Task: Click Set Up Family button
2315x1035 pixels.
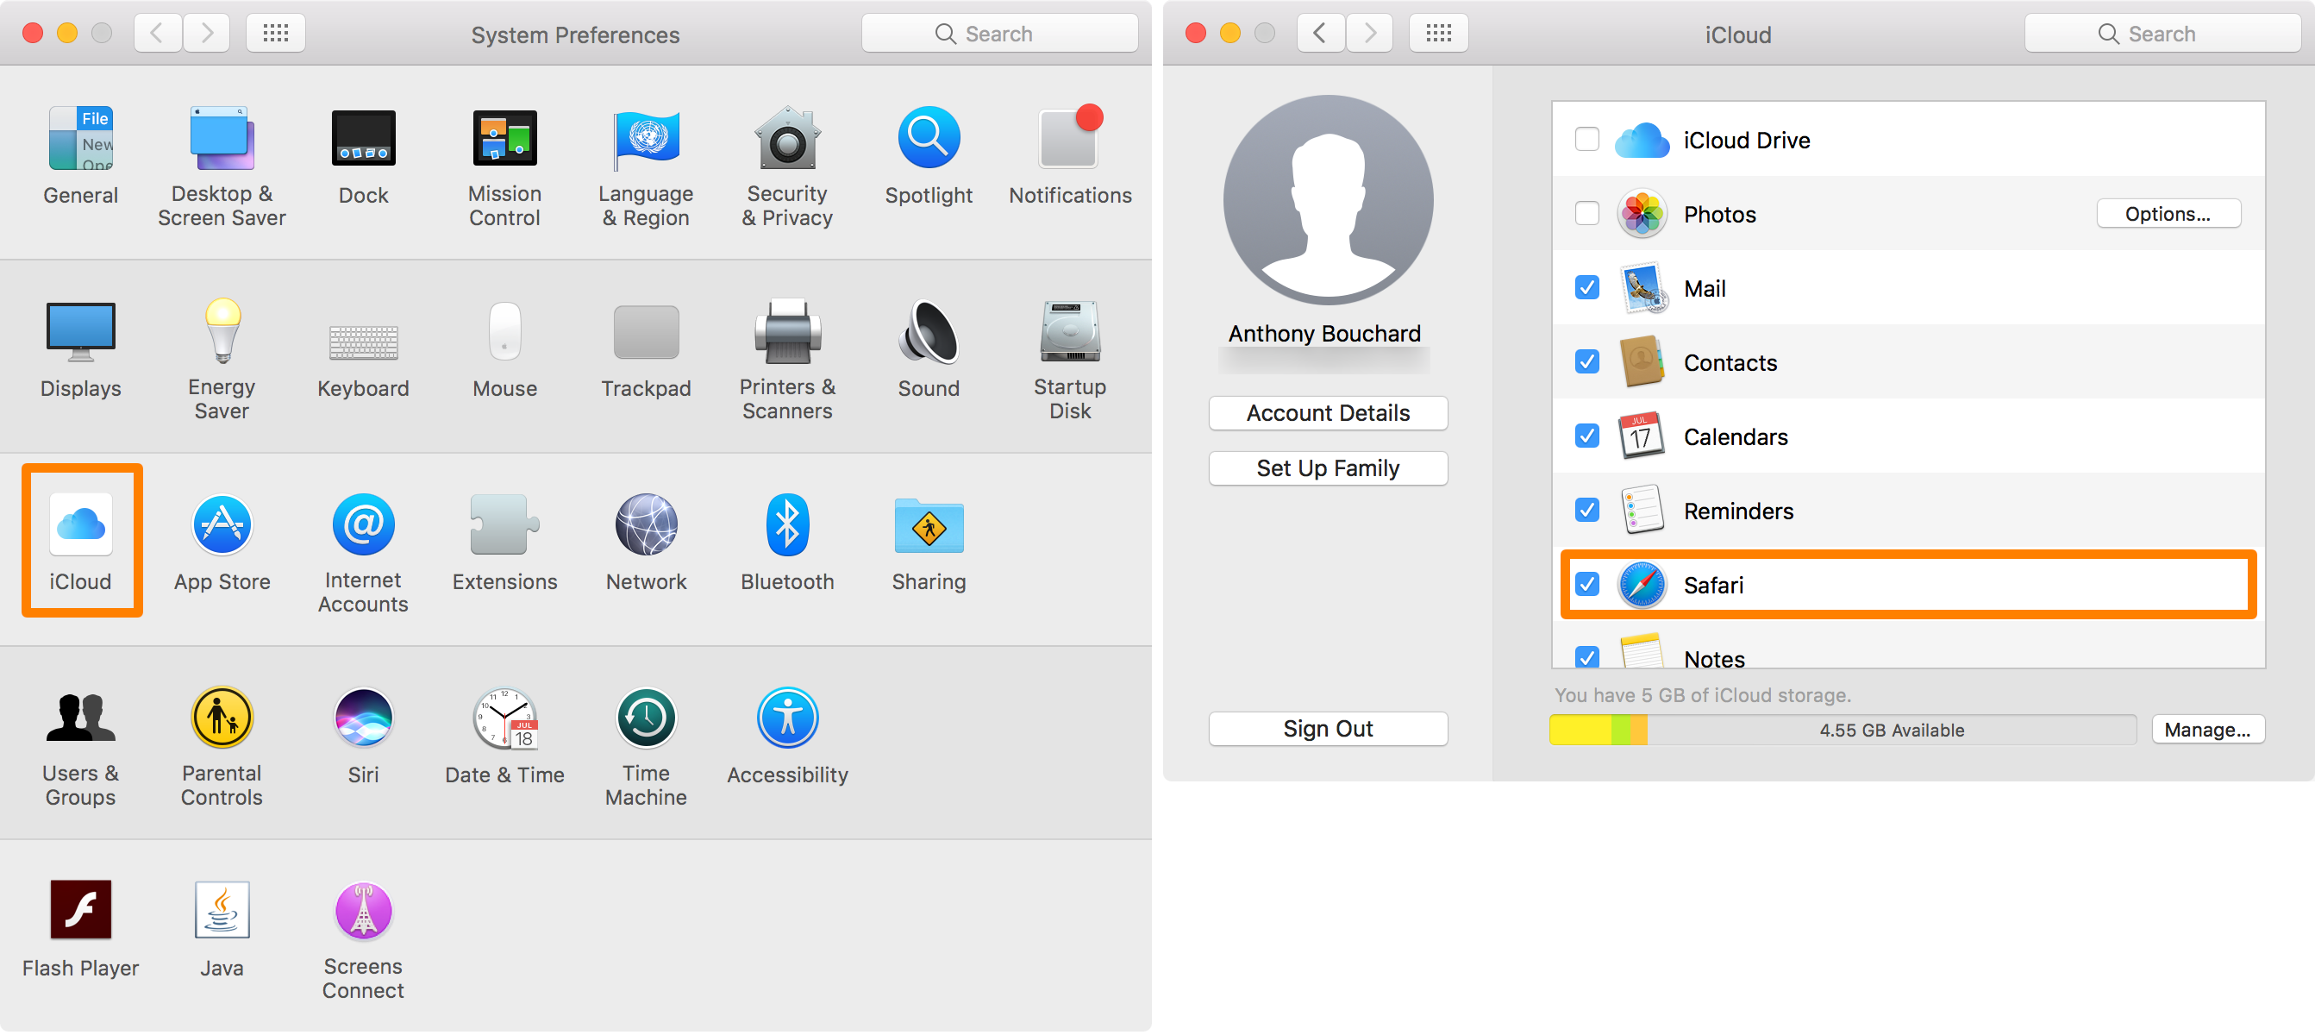Action: pyautogui.click(x=1327, y=468)
